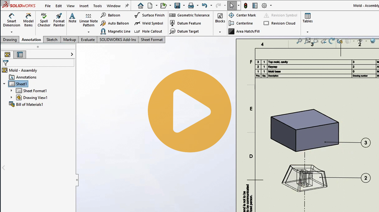Insert a Balloon annotation
The image size is (379, 212).
pos(110,15)
